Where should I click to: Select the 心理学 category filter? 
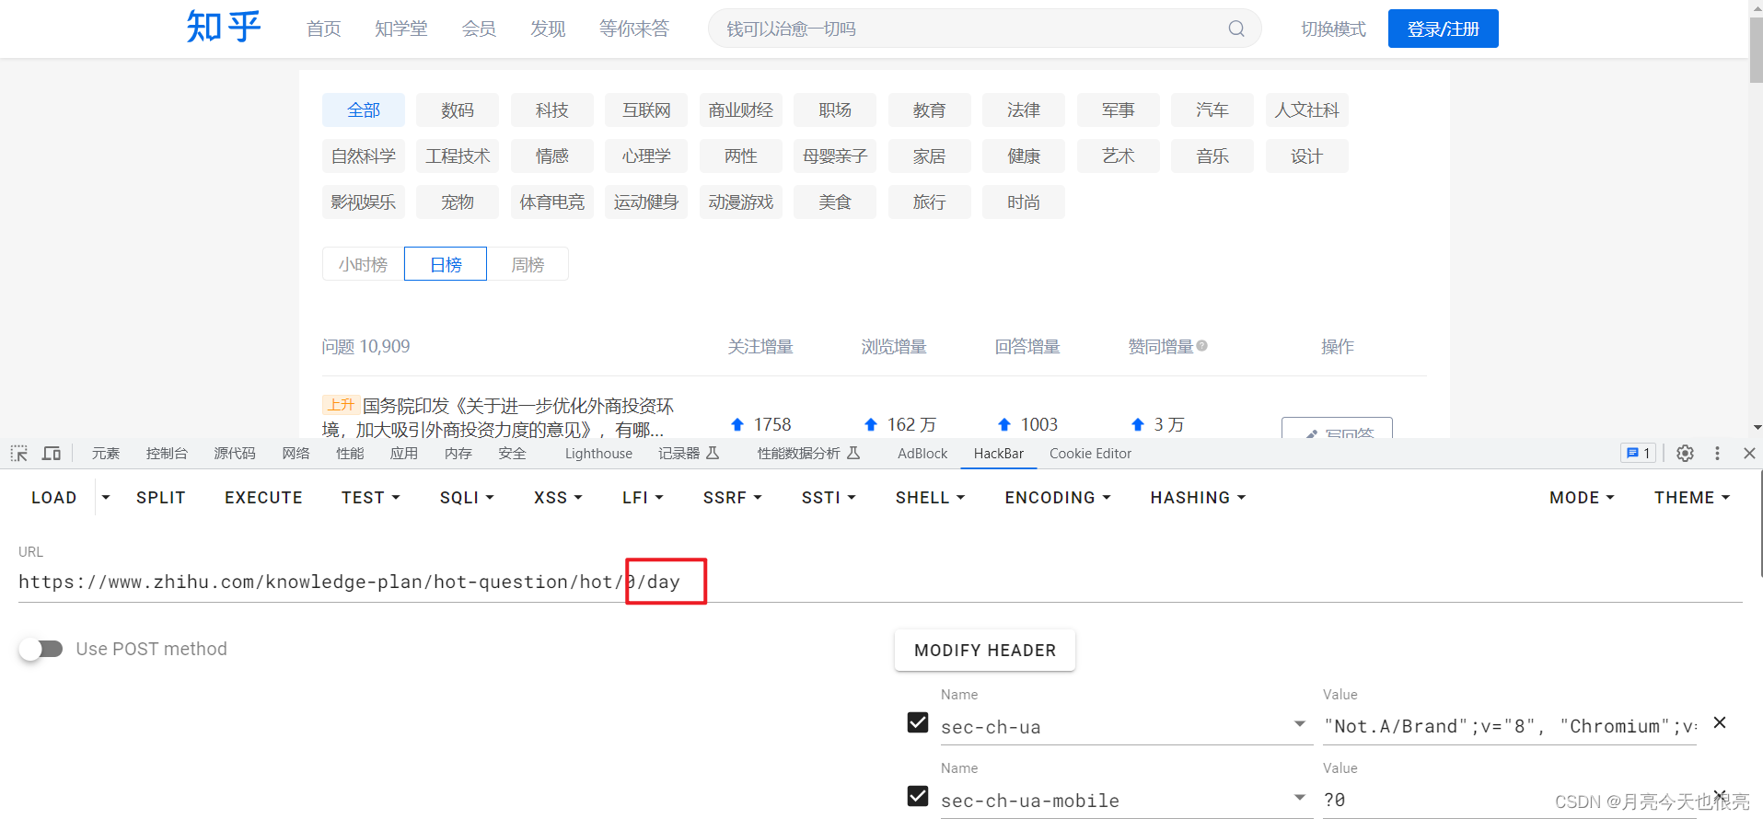tap(646, 156)
